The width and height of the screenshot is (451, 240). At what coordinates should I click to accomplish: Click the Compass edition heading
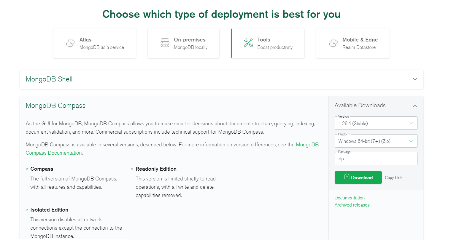point(42,169)
